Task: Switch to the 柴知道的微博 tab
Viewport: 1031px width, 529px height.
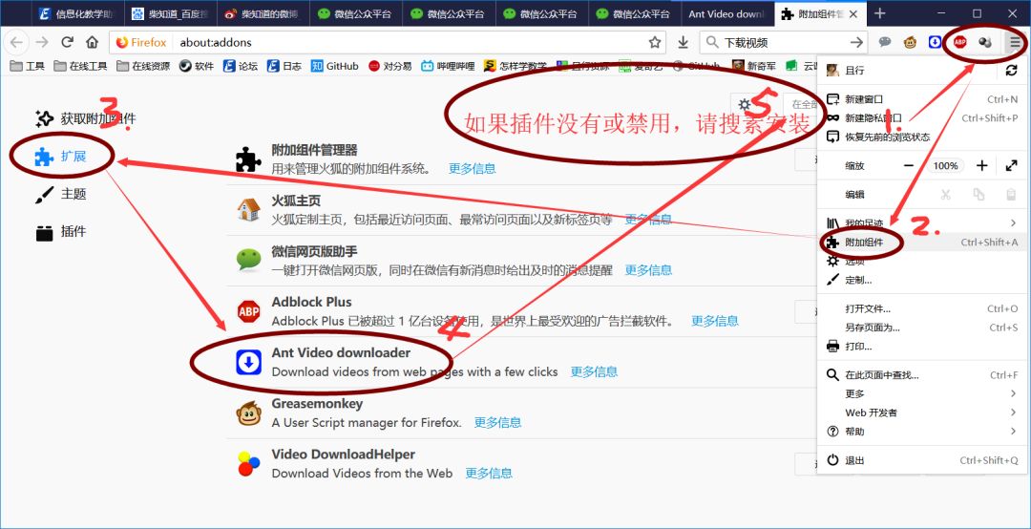Action: tap(263, 13)
